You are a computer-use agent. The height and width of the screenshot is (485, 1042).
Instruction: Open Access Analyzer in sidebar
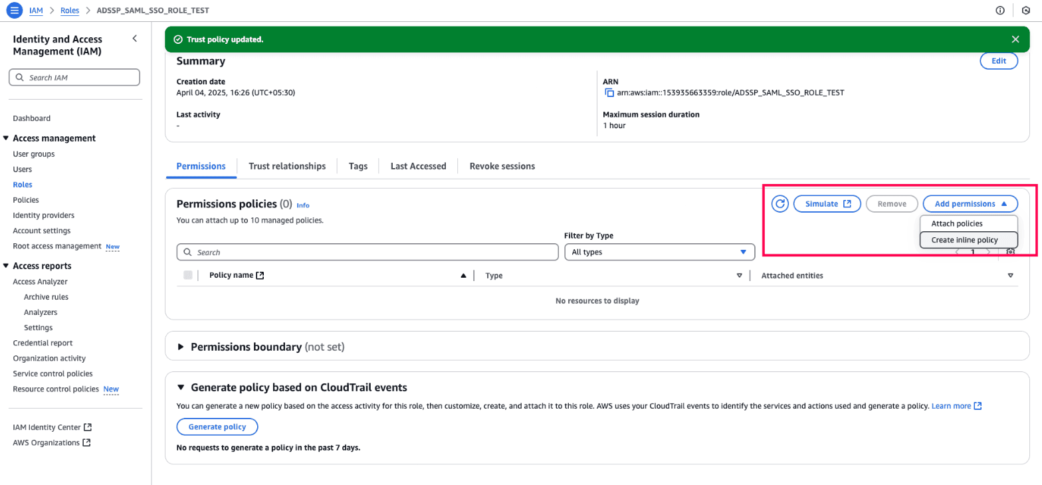pyautogui.click(x=40, y=282)
